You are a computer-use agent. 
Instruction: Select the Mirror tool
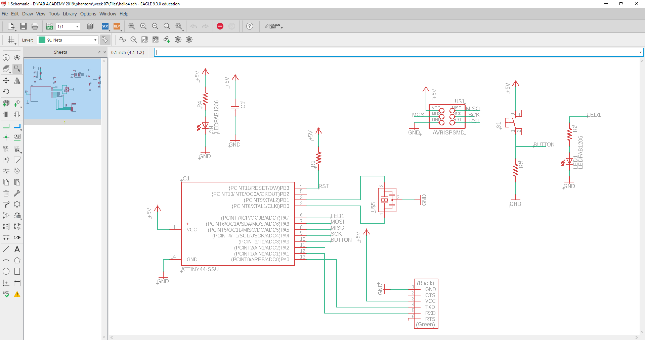[17, 80]
